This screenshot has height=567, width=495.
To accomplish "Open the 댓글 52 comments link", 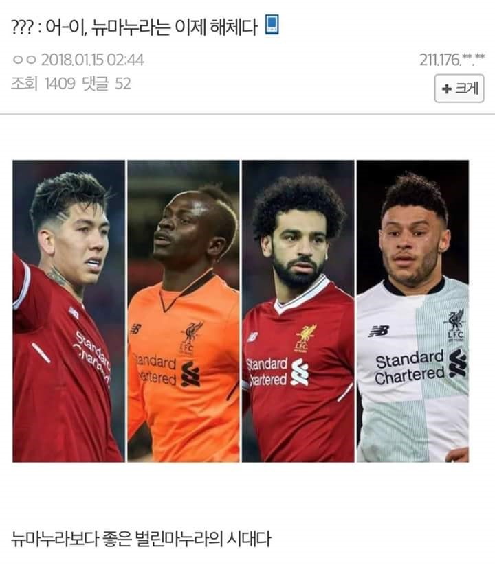I will 106,84.
